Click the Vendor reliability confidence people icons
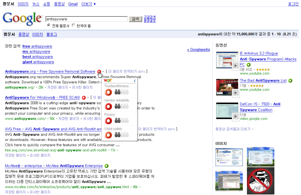Image resolution: width=301 pixels, height=195 pixels. [x=122, y=106]
